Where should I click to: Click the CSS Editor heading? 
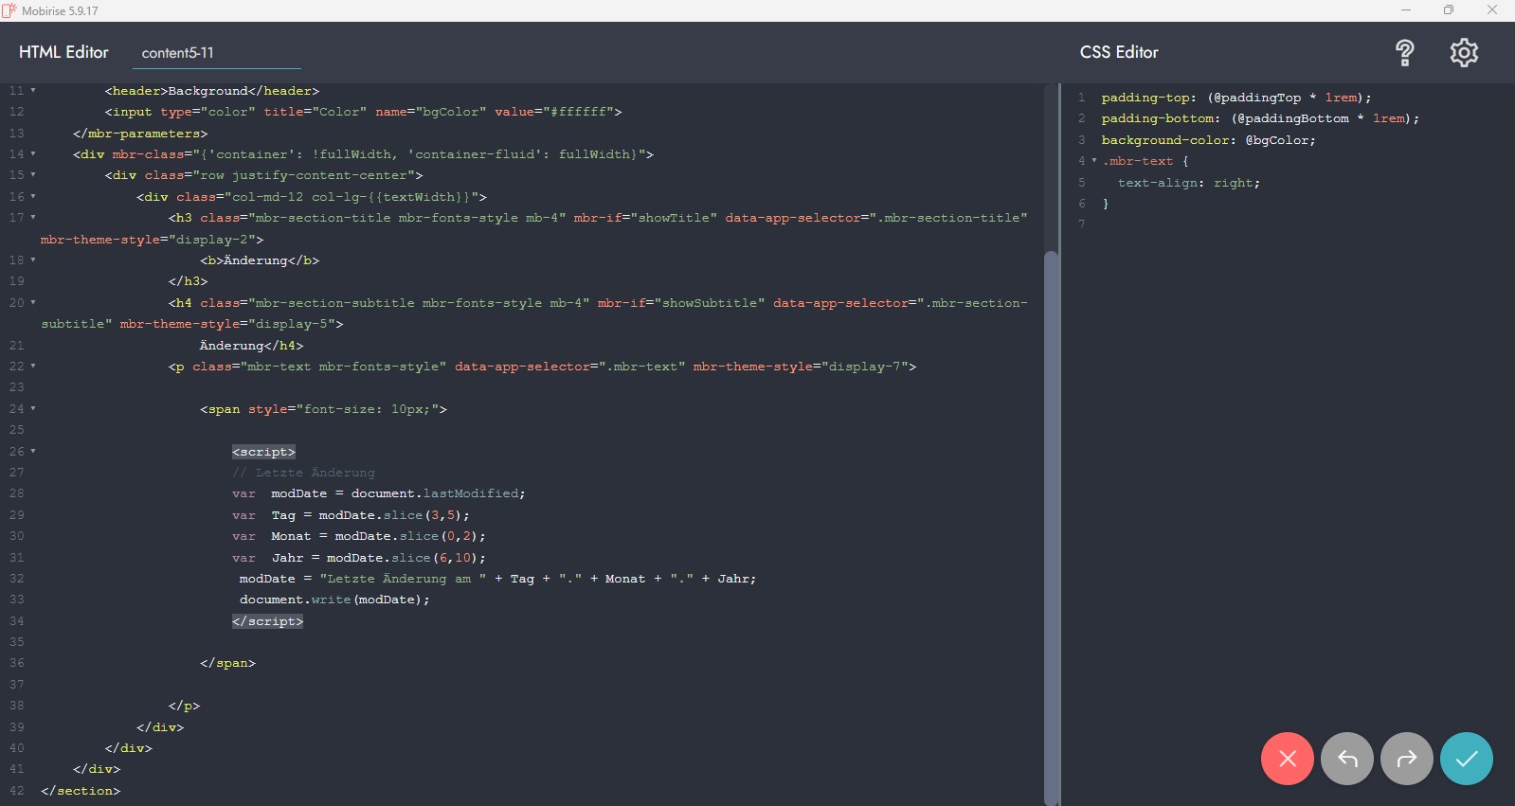point(1119,52)
